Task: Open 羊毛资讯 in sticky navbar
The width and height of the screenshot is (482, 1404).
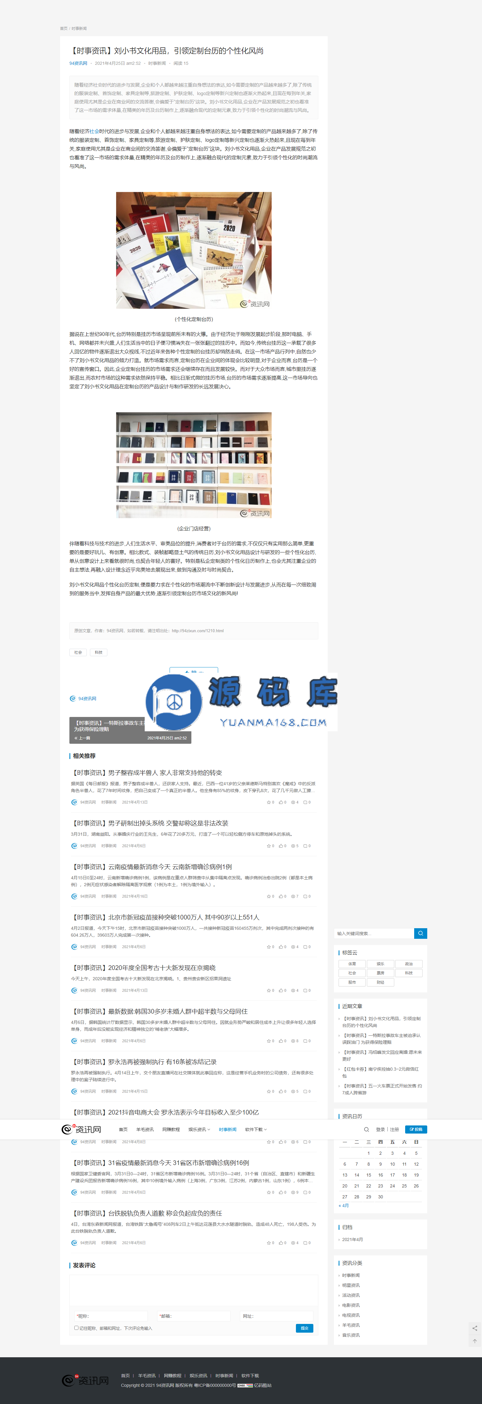Action: point(145,1129)
